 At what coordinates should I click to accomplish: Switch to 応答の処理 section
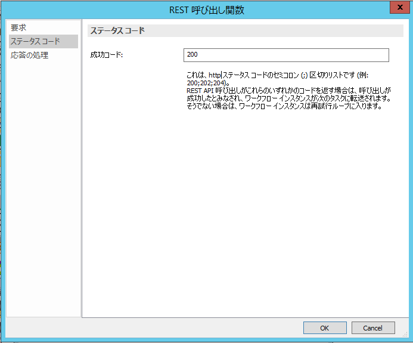pos(30,55)
